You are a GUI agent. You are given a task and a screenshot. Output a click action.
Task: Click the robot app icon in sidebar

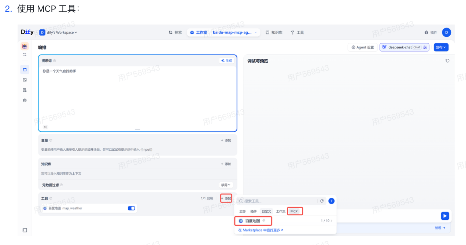point(25,46)
